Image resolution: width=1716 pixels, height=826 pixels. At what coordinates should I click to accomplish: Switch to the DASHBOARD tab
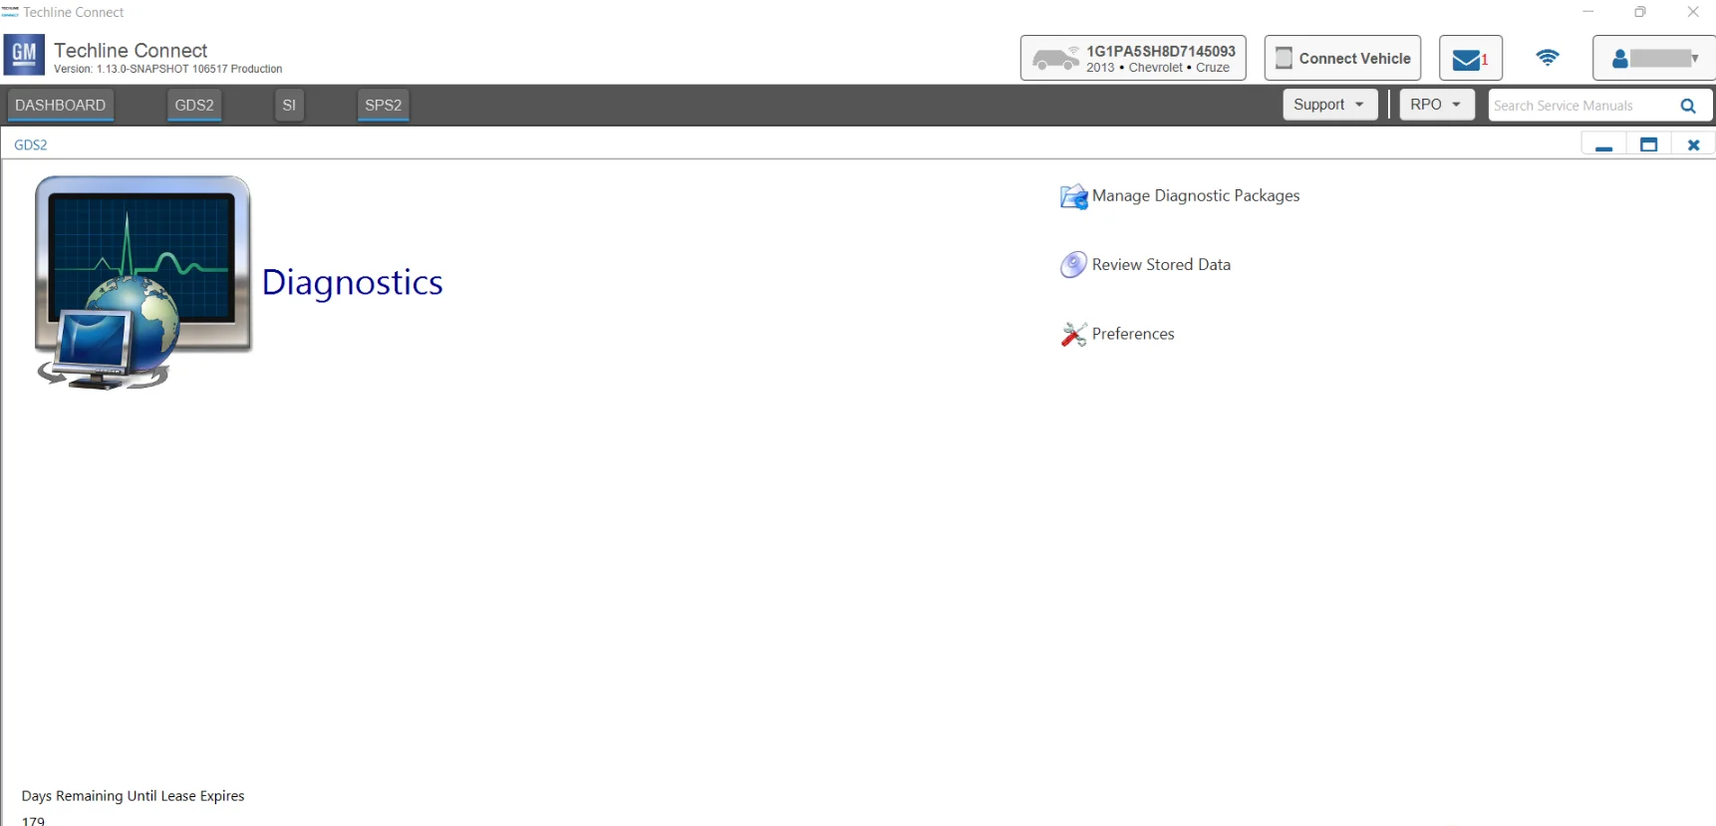(61, 105)
